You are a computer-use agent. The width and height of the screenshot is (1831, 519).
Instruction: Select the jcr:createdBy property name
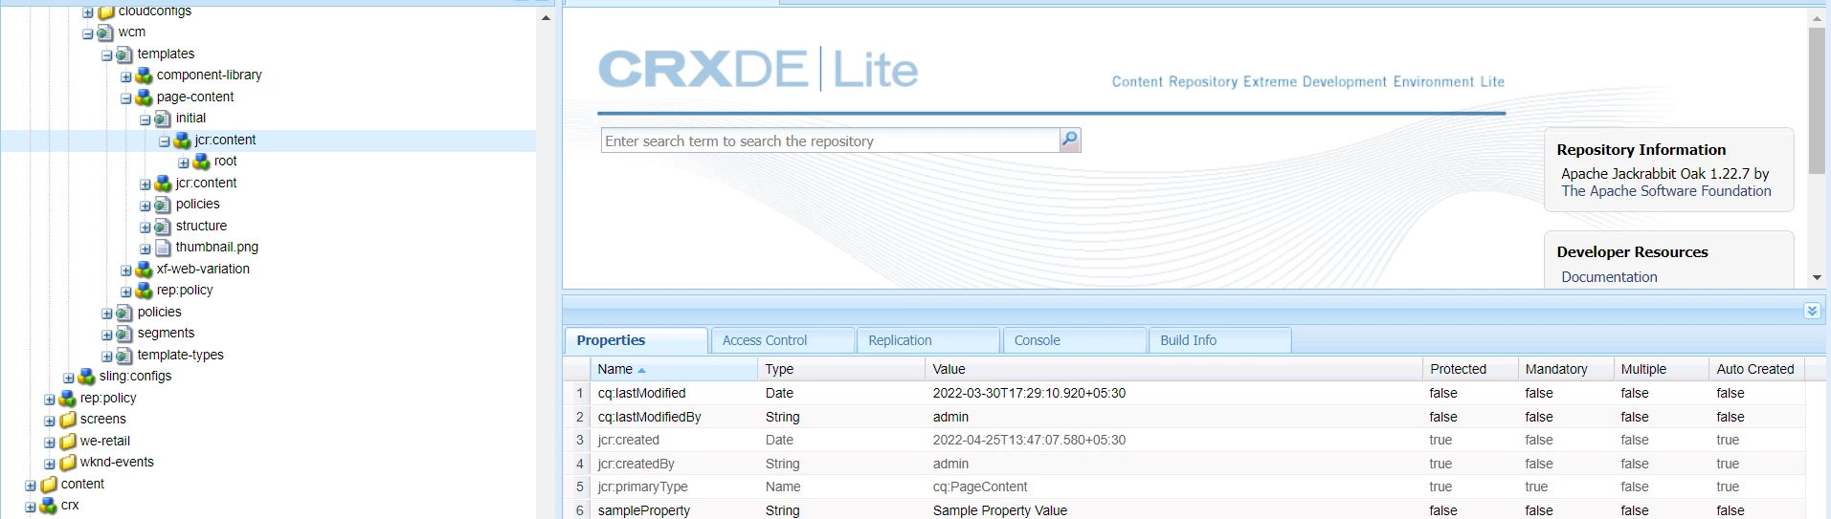click(x=636, y=464)
